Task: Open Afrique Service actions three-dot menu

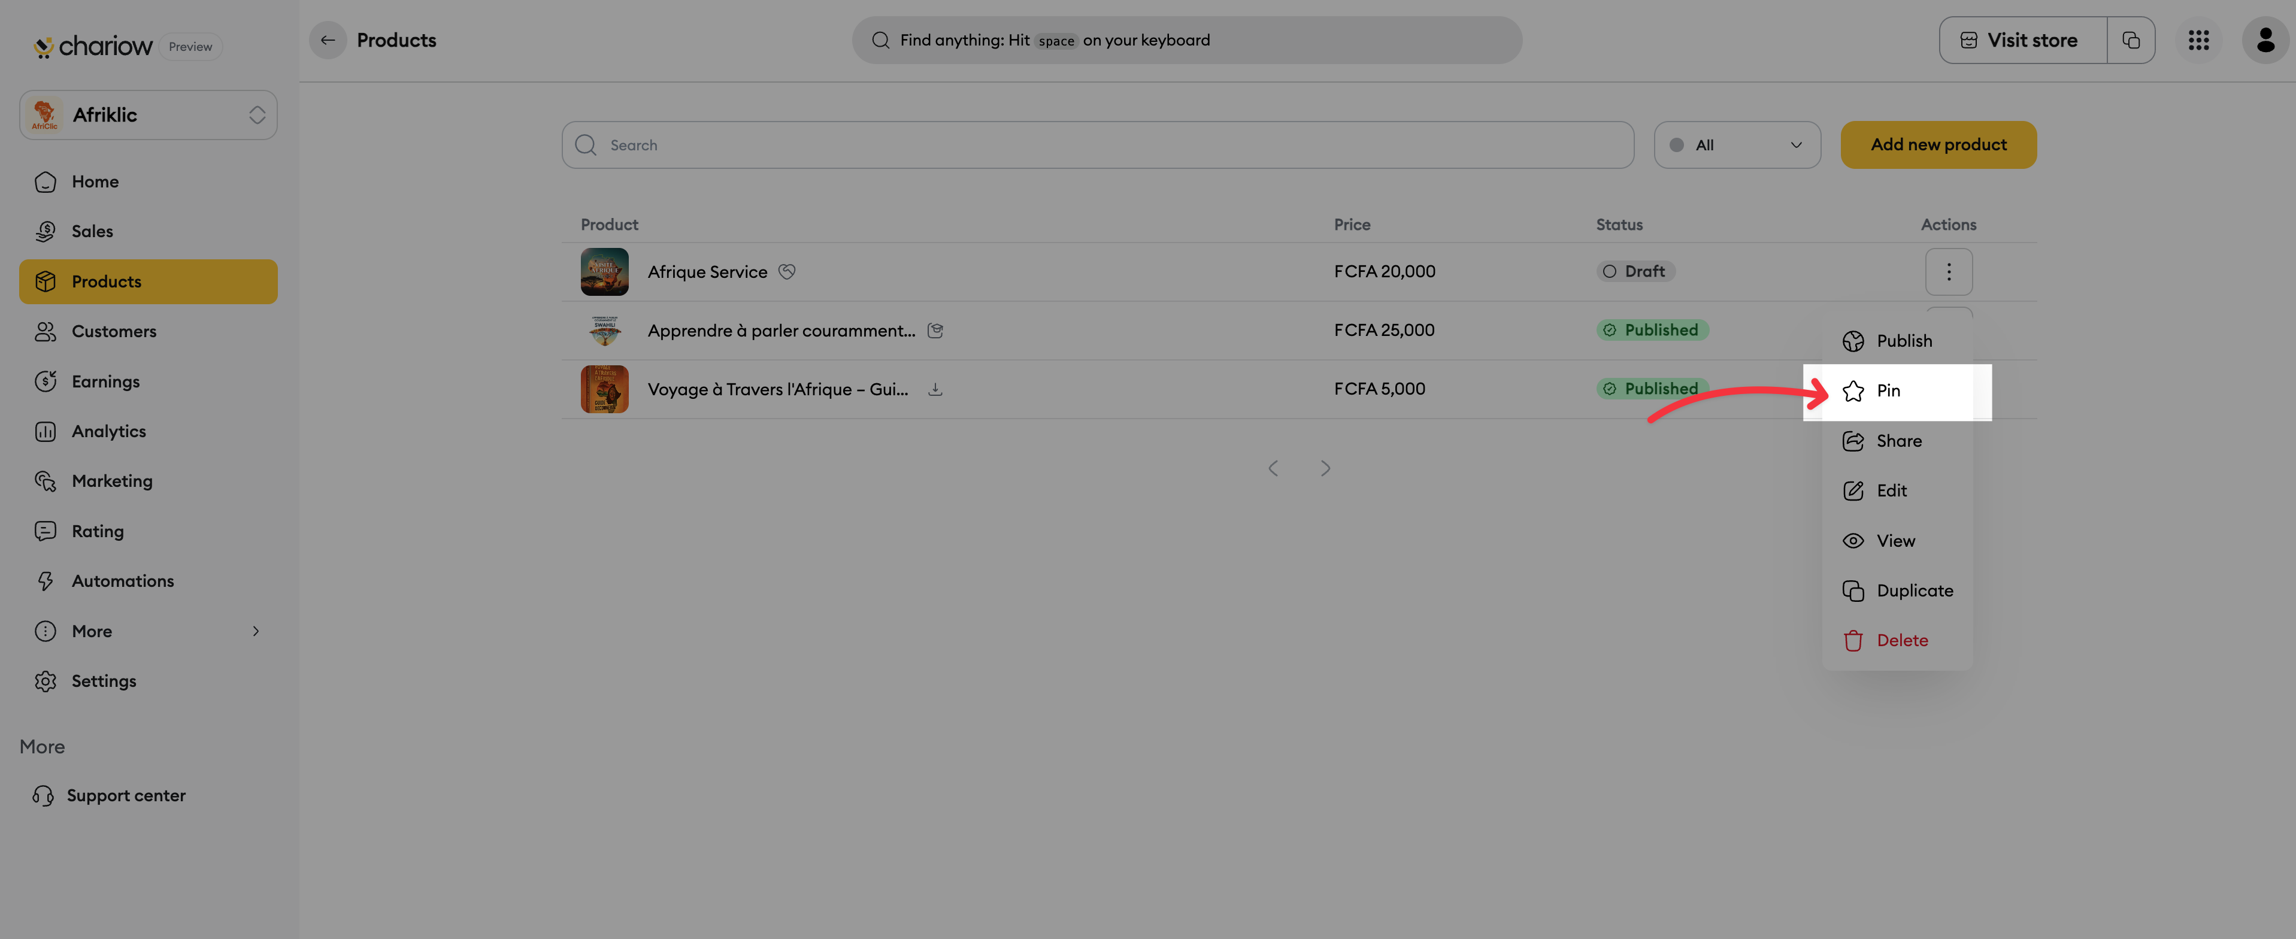Action: (1949, 272)
